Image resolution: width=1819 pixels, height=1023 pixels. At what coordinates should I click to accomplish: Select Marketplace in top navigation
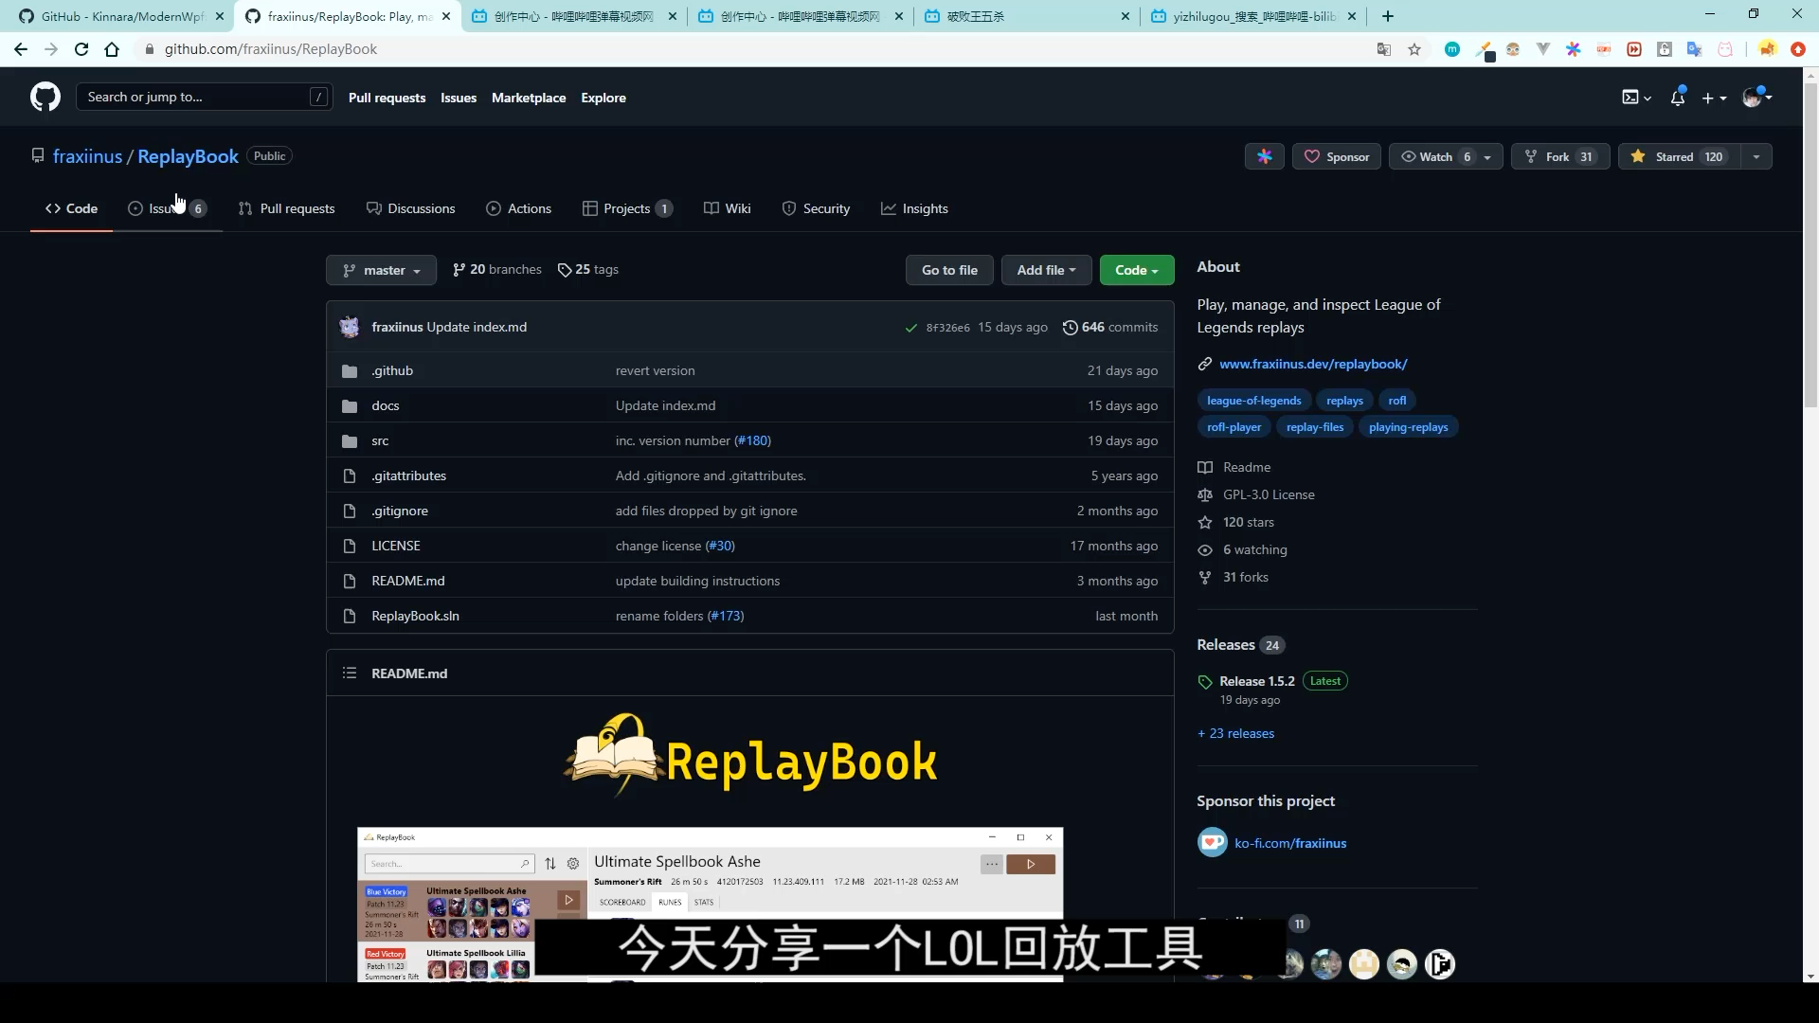coord(529,98)
